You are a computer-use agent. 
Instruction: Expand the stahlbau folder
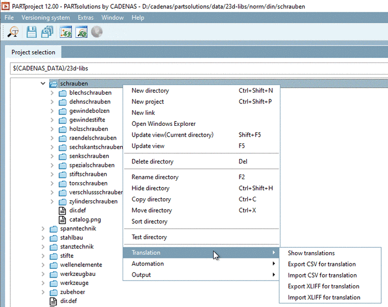(43, 238)
